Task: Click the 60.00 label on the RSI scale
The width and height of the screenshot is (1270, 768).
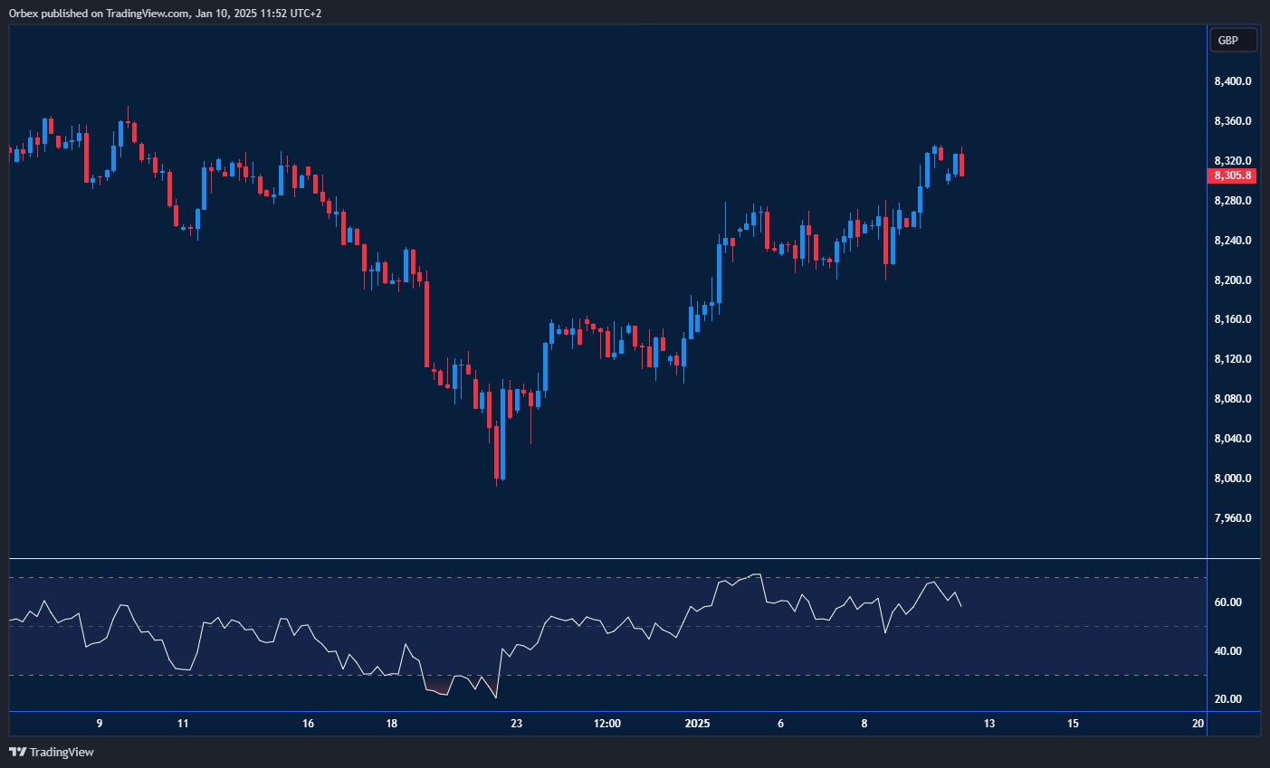Action: pyautogui.click(x=1227, y=602)
